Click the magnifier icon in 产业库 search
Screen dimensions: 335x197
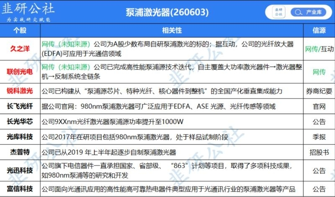coord(298,12)
